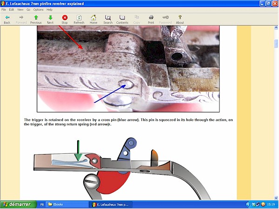Print the page with Print icon
Screen dimensions: 279x209
tap(151, 18)
